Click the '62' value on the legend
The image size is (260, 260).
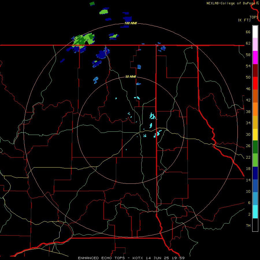tap(248, 43)
